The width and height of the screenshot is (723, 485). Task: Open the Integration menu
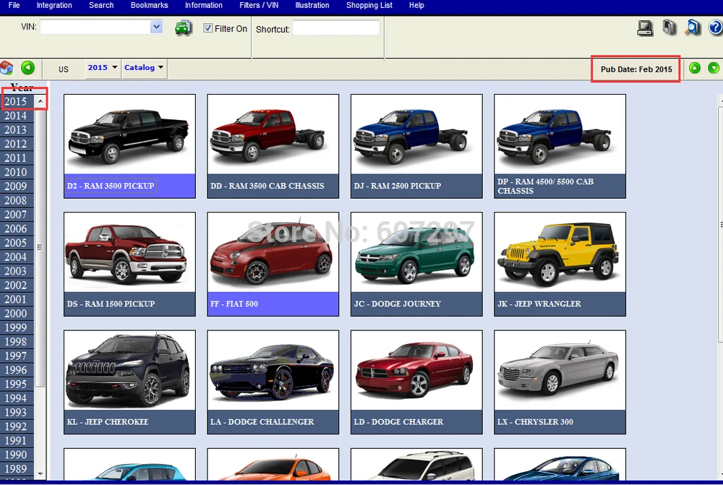click(x=54, y=5)
